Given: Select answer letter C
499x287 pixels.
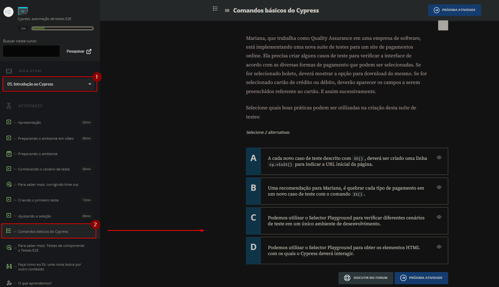Looking at the screenshot, I should tap(253, 221).
